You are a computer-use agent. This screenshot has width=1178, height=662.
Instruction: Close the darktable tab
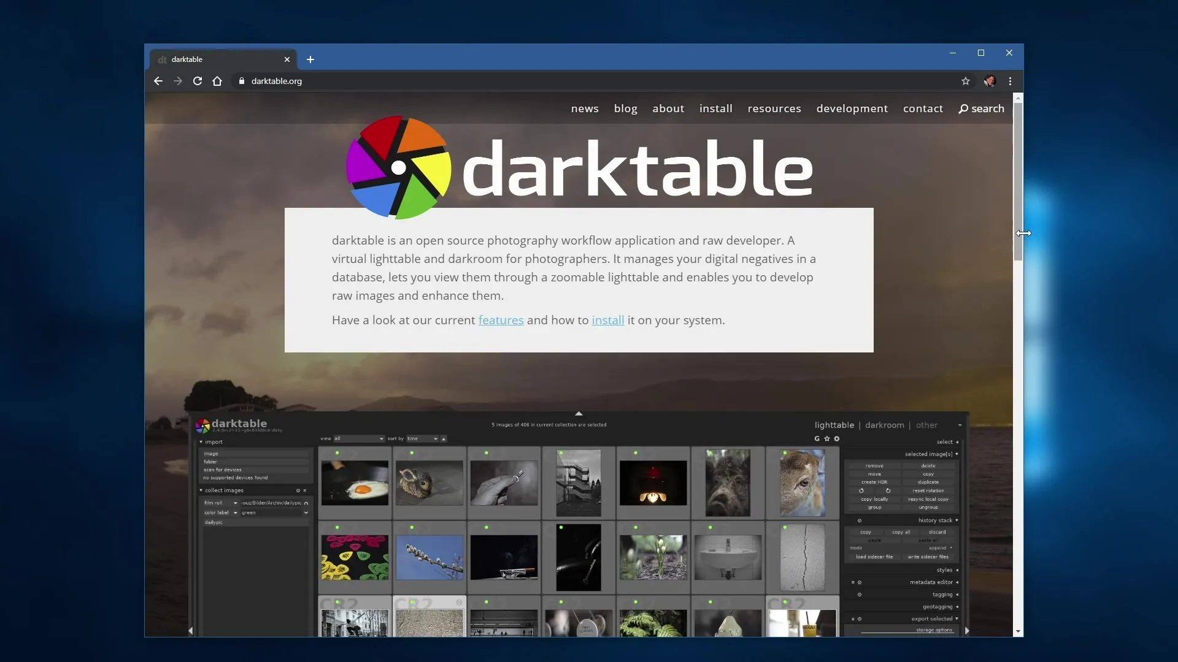click(287, 59)
